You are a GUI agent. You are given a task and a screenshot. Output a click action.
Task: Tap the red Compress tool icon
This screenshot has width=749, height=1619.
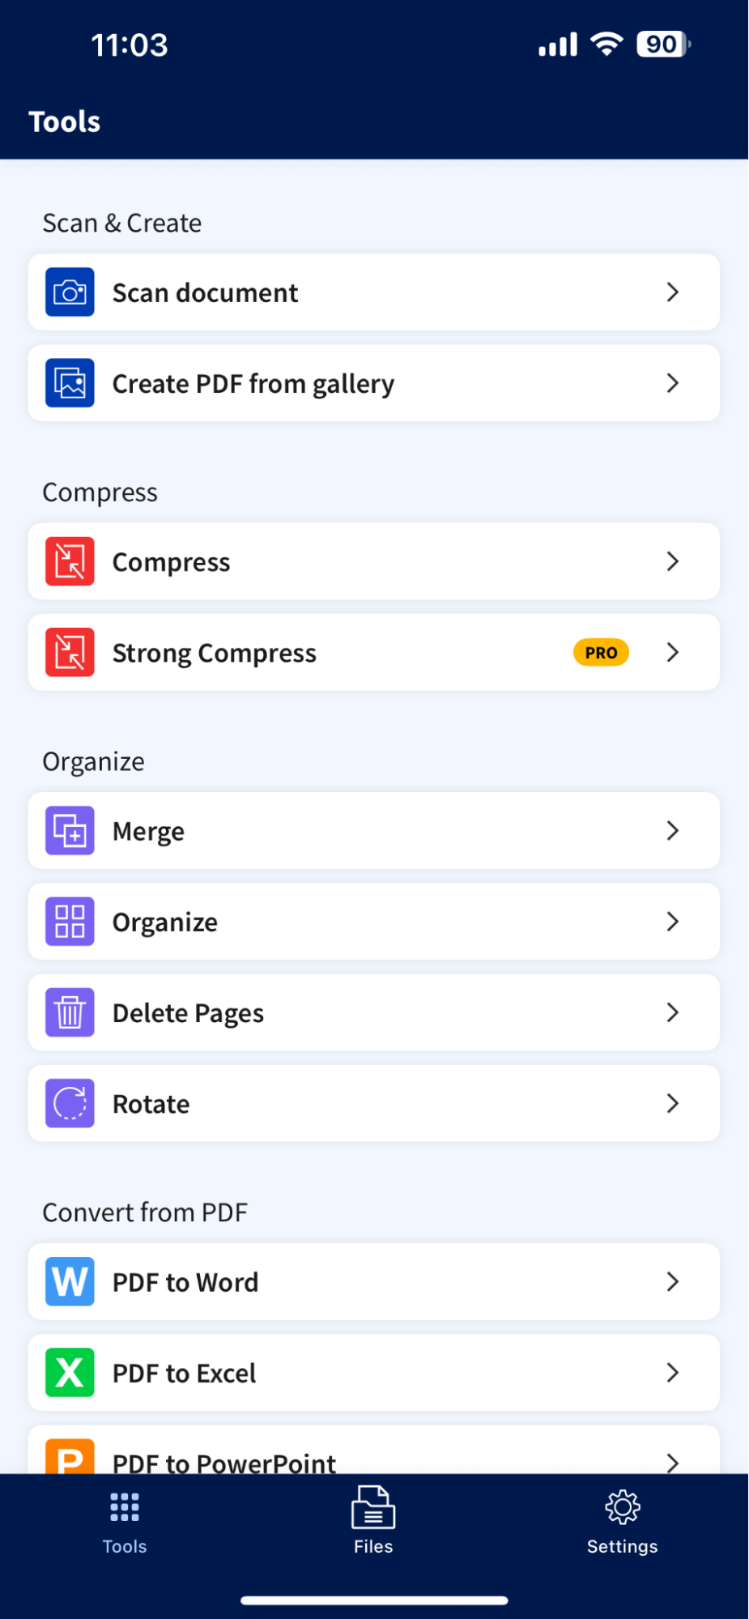(69, 561)
